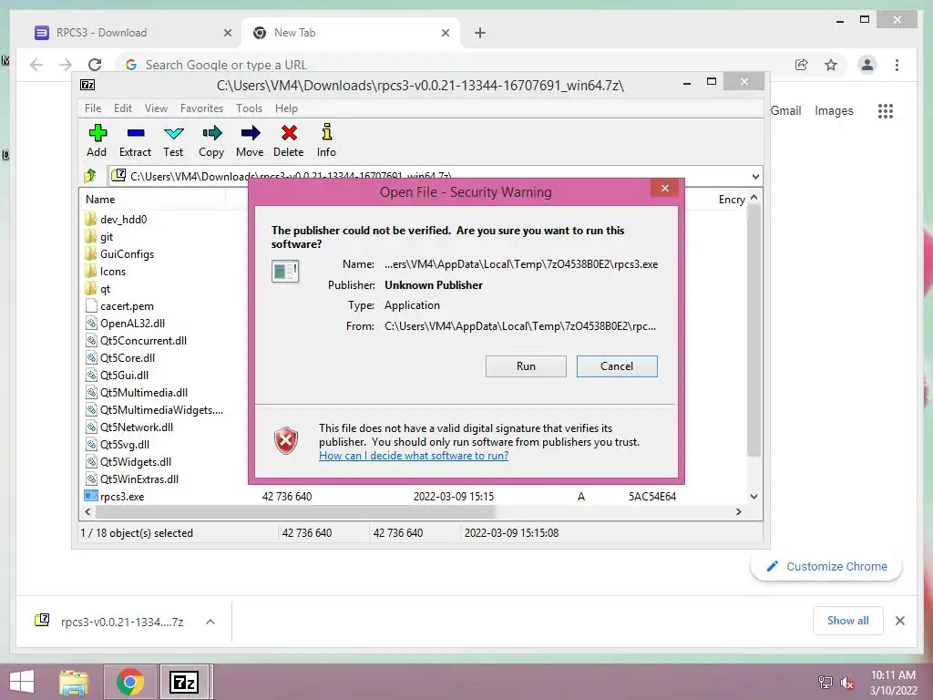Open the Edit menu in 7-Zip
The width and height of the screenshot is (933, 700).
(x=123, y=108)
